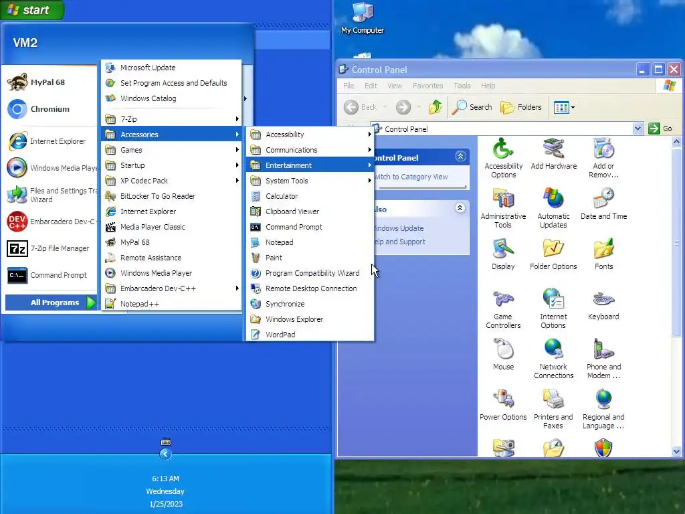Open the Tools menu
Image resolution: width=685 pixels, height=514 pixels.
pyautogui.click(x=462, y=86)
